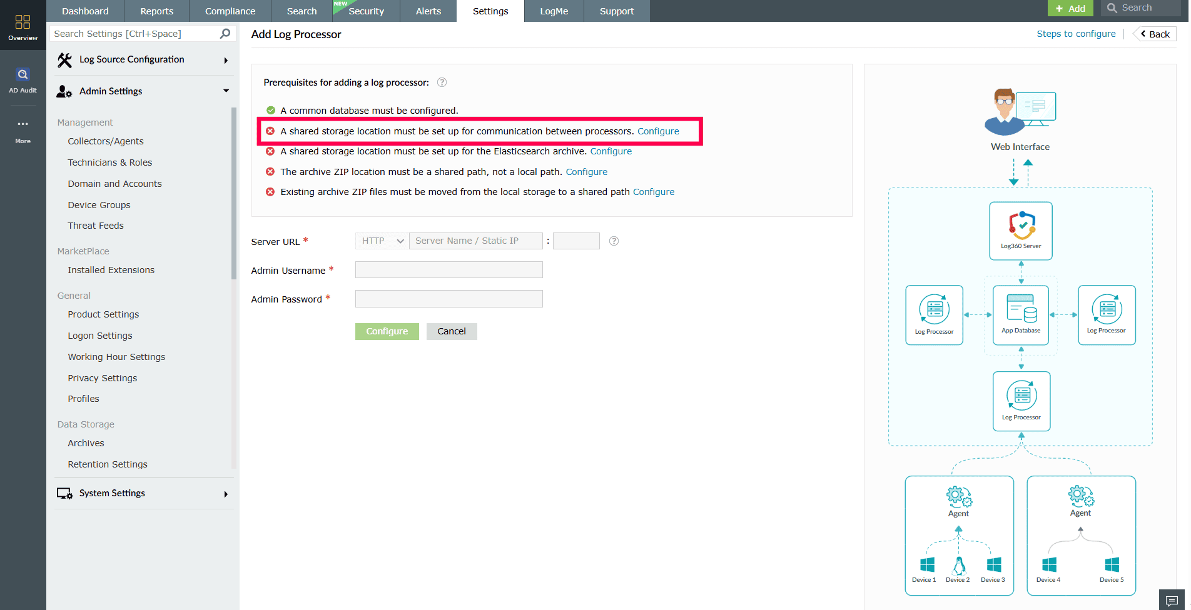This screenshot has width=1191, height=610.
Task: Open the HTTP protocol dropdown
Action: coord(382,241)
